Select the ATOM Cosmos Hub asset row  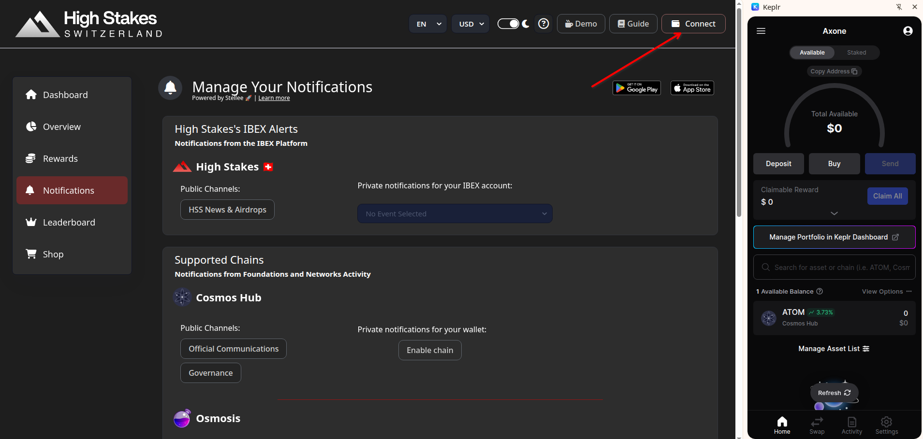(834, 318)
